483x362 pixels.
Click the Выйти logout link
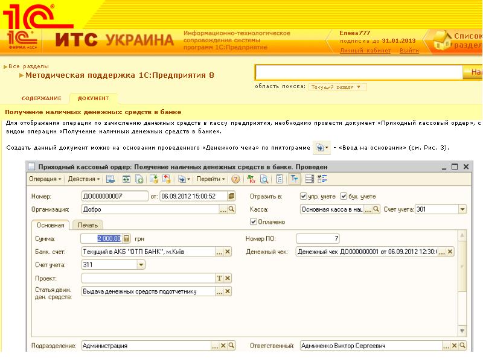(x=409, y=51)
